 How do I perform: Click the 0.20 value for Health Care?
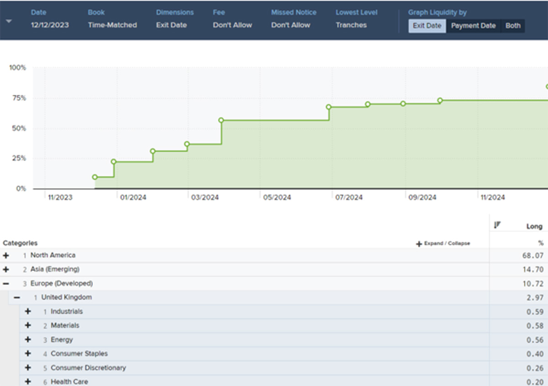click(535, 382)
